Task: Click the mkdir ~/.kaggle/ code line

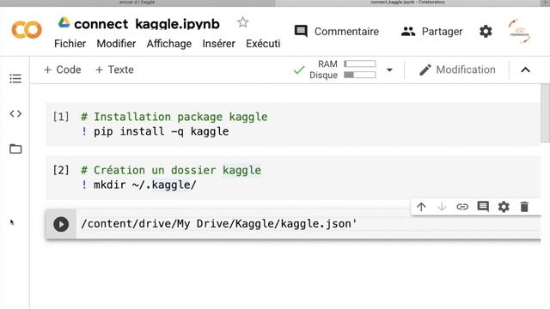Action: click(139, 185)
